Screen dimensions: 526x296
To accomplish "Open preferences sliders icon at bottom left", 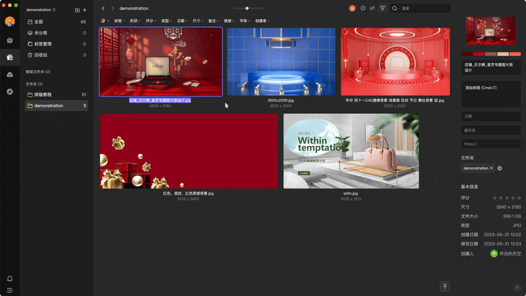I will tap(10, 290).
